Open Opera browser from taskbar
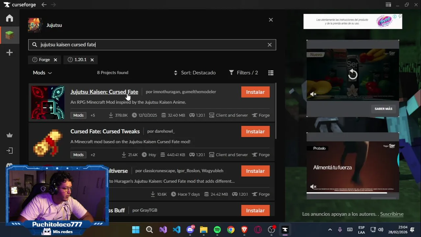The width and height of the screenshot is (421, 237). click(x=258, y=229)
